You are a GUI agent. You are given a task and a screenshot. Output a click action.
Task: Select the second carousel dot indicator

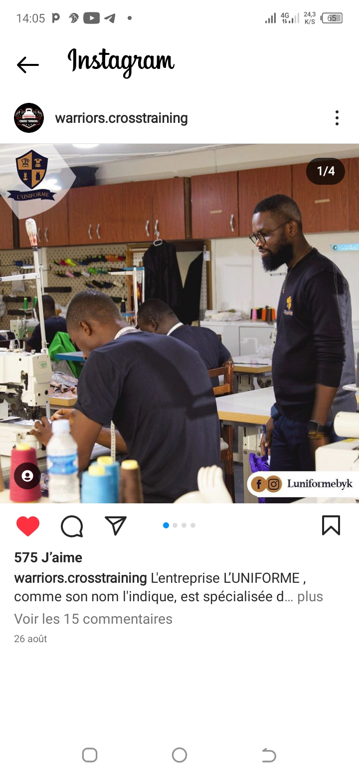click(x=175, y=525)
